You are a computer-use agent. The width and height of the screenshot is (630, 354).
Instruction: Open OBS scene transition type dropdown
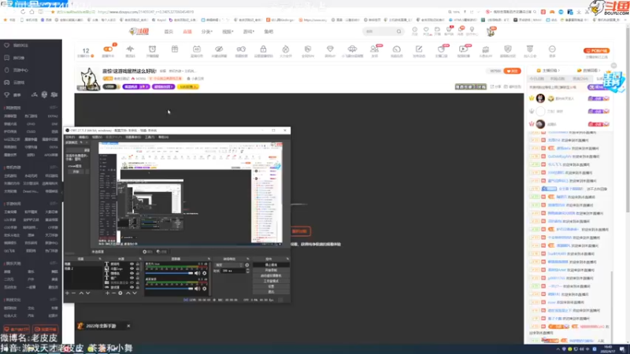229,265
